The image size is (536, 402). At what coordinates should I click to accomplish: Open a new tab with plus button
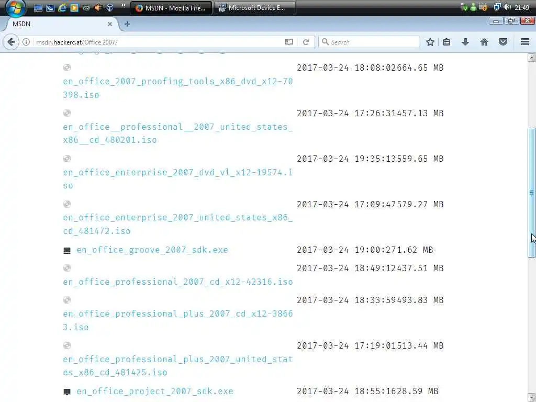pos(127,24)
